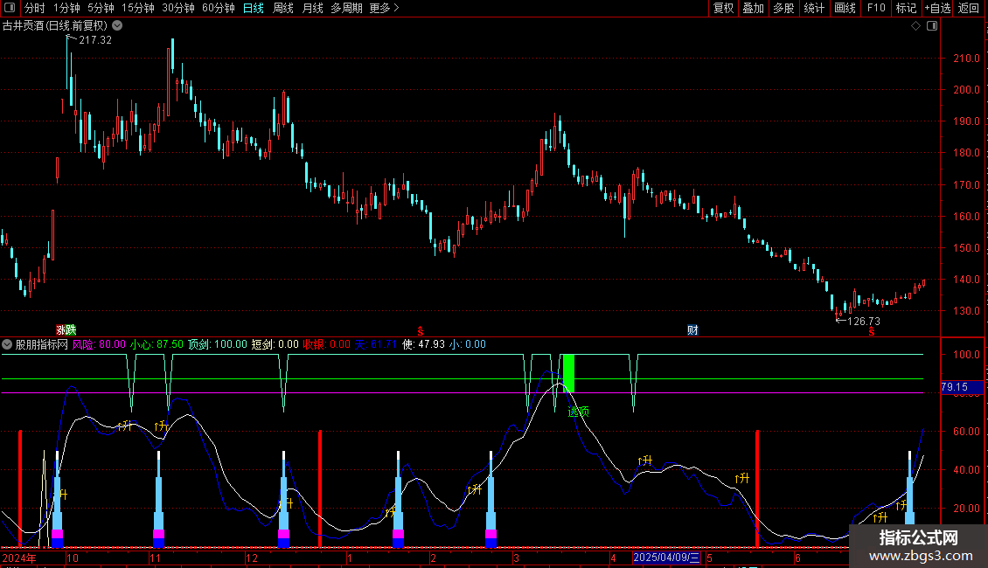The image size is (988, 568).
Task: Click the 79.15 indicator value tag
Action: (x=957, y=386)
